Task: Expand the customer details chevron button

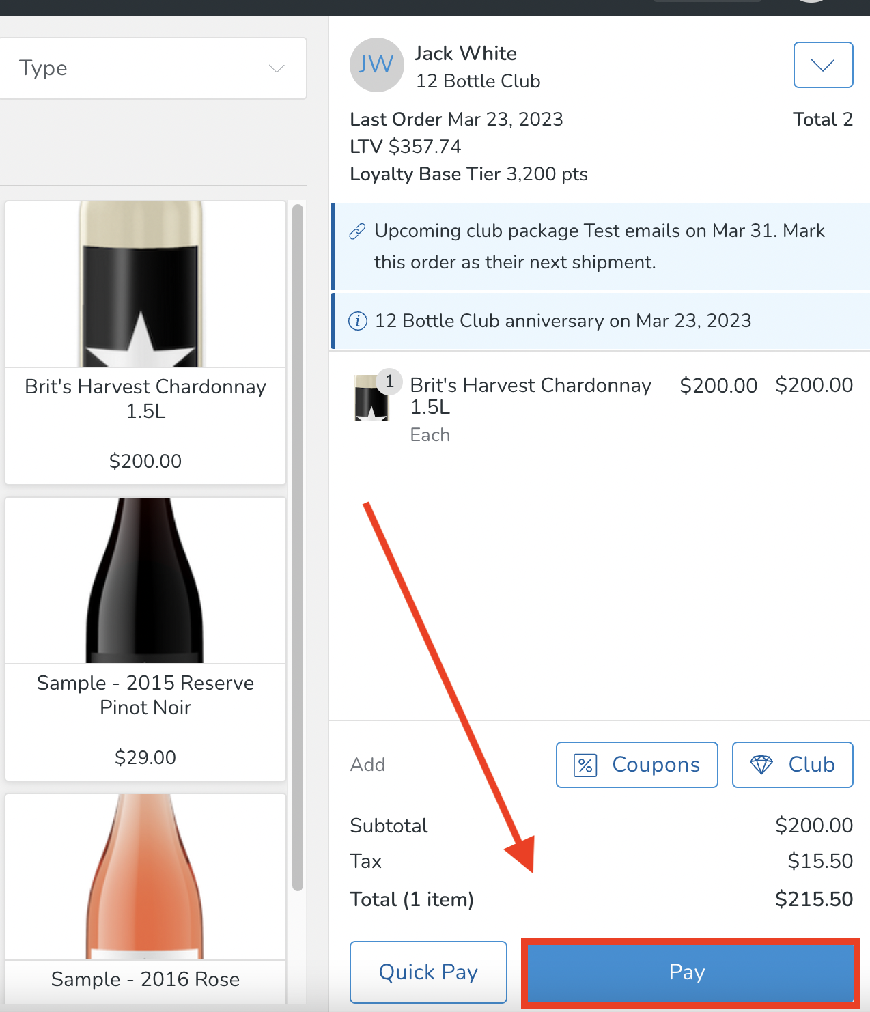Action: [x=823, y=65]
